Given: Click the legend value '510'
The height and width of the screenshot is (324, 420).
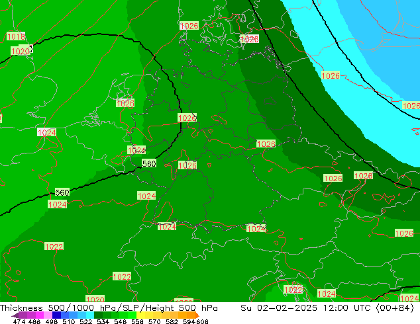Looking at the screenshot, I should tap(69, 321).
